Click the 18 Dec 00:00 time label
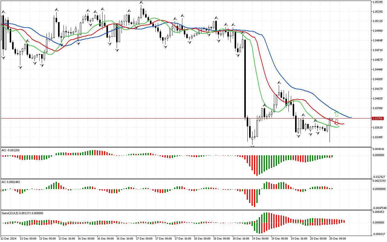This screenshot has width=387, height=242. coord(202,239)
